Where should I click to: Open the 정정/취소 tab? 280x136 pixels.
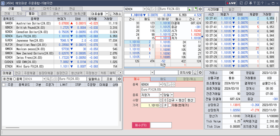click(190, 79)
